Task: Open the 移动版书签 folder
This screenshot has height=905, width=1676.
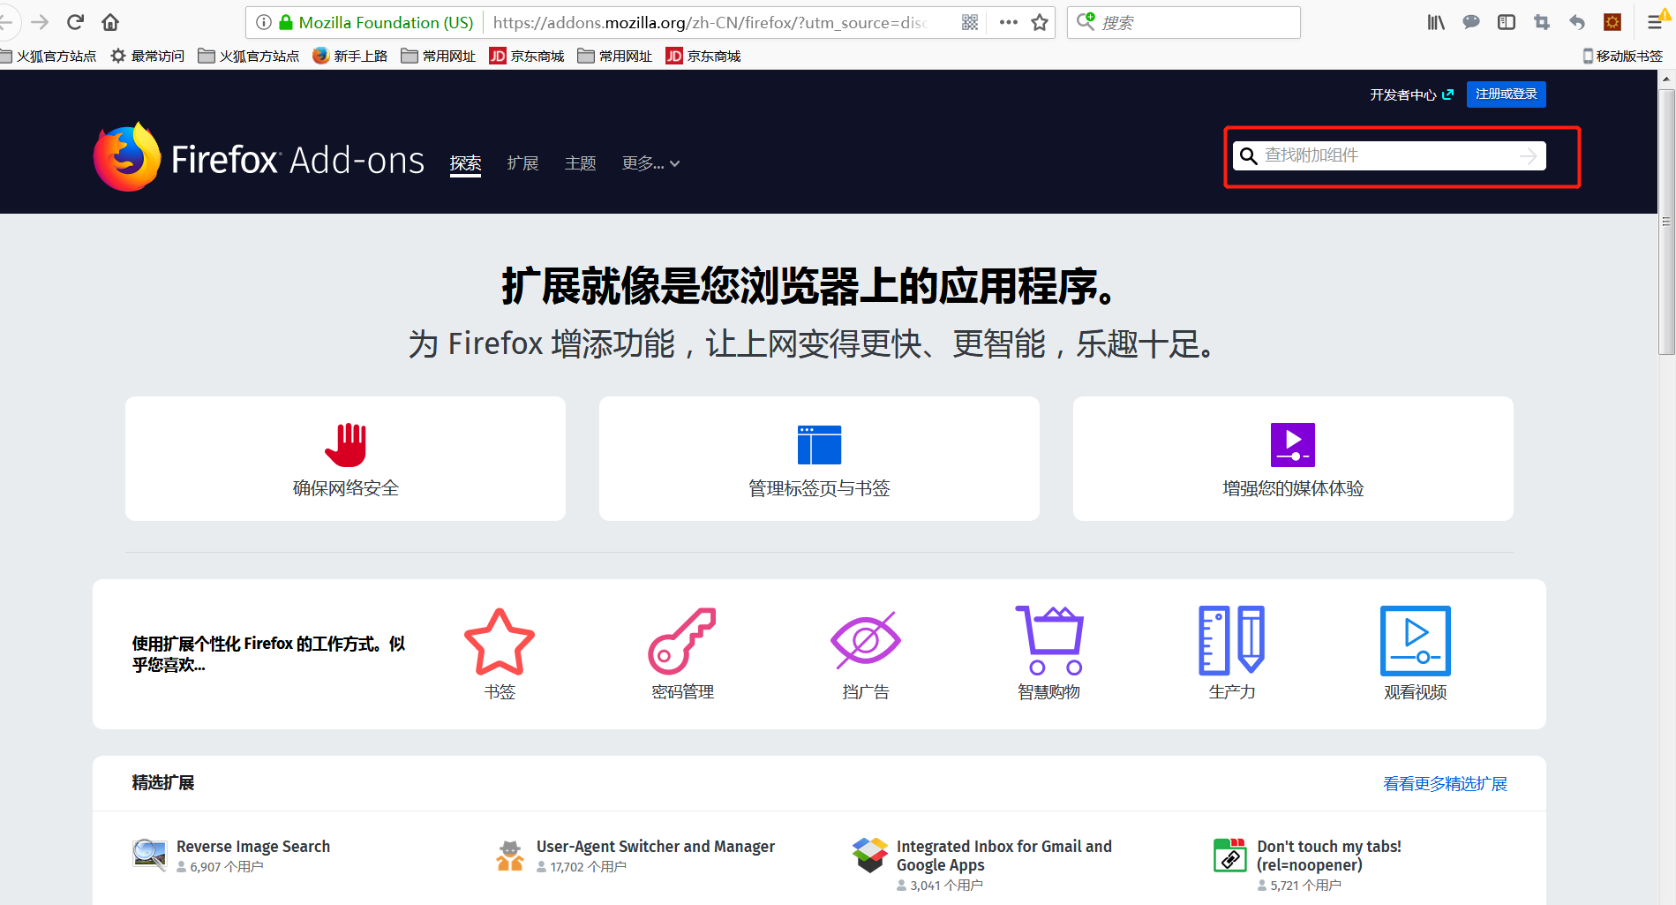Action: tap(1623, 56)
